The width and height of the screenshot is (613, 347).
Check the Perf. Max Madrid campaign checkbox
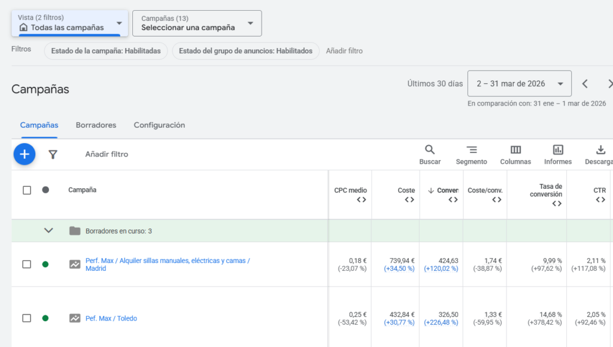point(27,264)
